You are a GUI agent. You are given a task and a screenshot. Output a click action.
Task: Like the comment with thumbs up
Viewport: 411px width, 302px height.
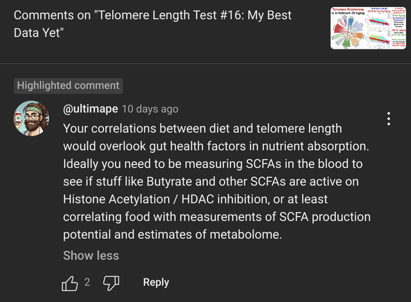[x=70, y=282]
